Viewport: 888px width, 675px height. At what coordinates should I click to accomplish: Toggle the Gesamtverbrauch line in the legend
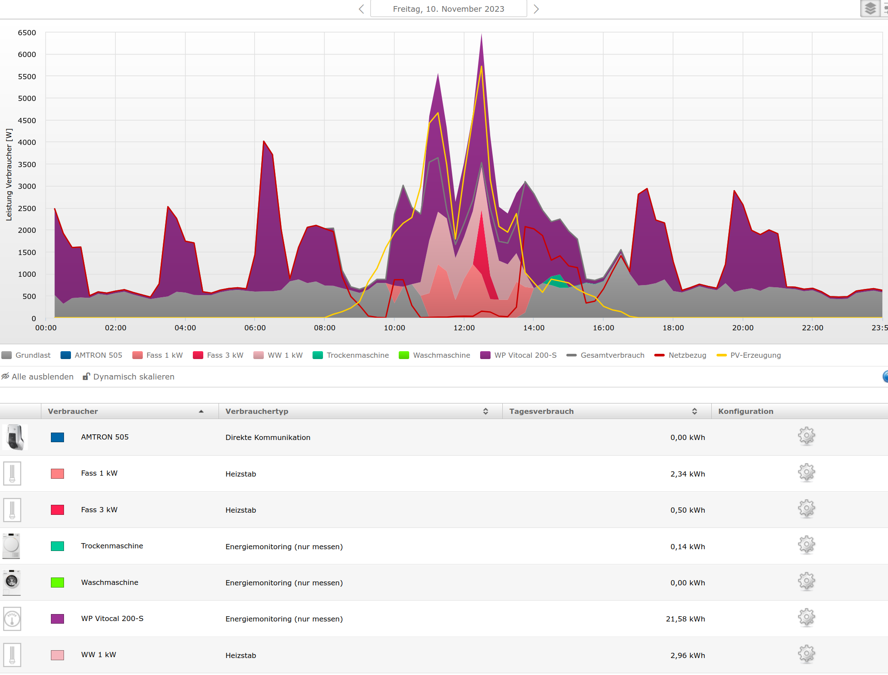[605, 355]
